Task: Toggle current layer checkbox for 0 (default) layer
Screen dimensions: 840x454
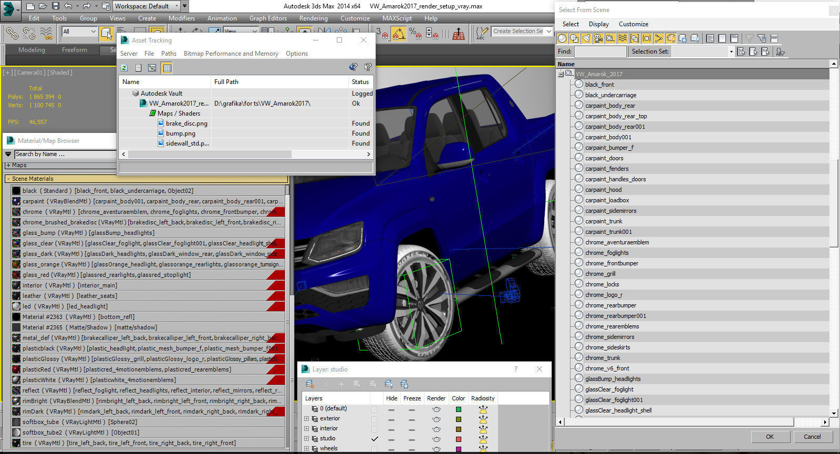Action: tap(374, 409)
